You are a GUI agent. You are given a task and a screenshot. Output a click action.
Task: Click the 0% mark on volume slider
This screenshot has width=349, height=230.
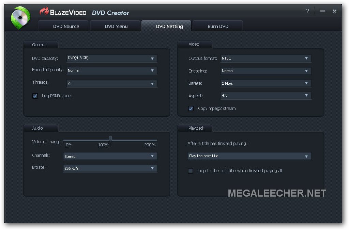[69, 145]
